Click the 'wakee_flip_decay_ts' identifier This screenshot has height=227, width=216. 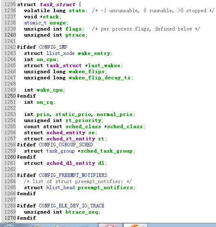coord(100,78)
